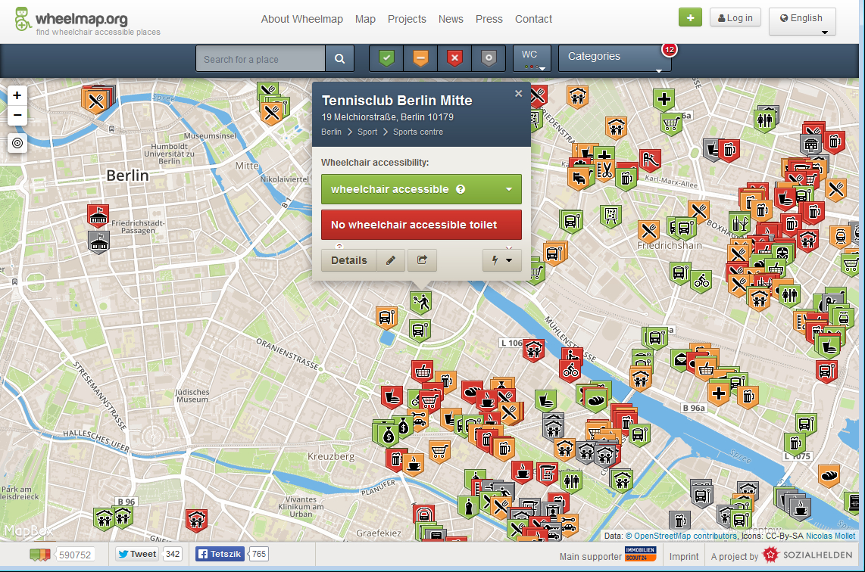Screen dimensions: 865x572
Task: Open OpenStreetMap contributors link
Action: coord(681,536)
